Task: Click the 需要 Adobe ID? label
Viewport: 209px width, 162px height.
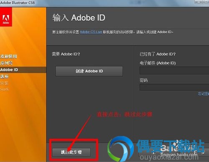Action: pos(66,54)
